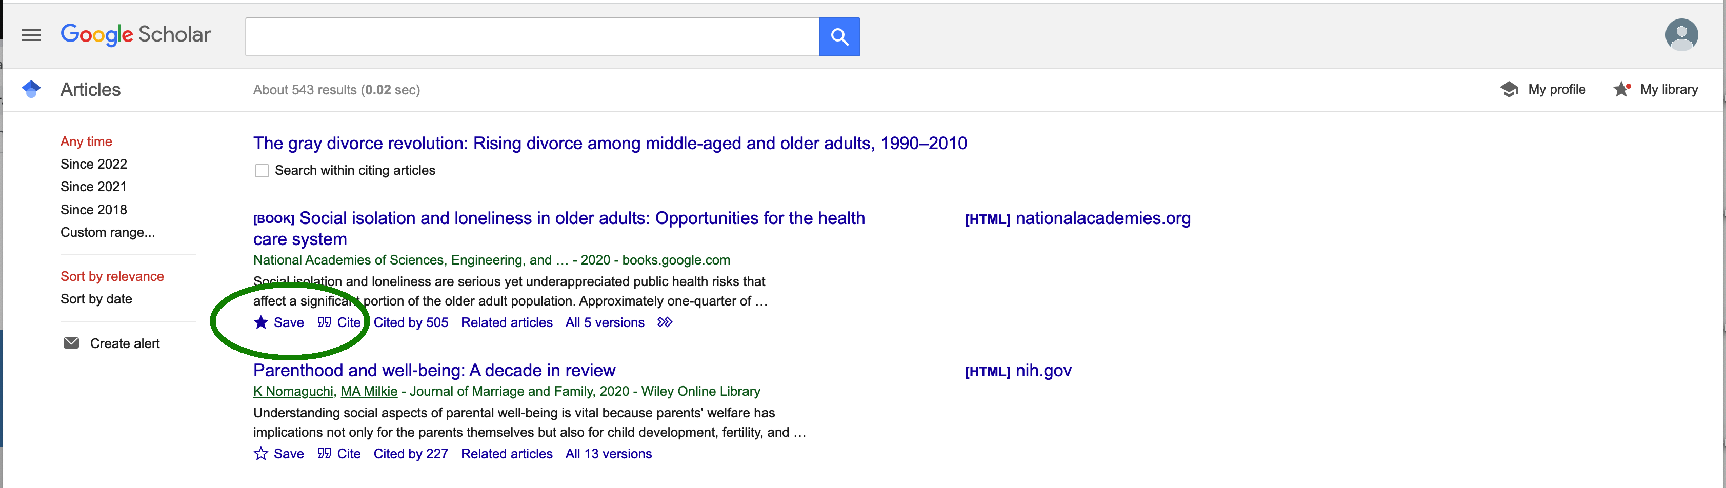Click the quote Cite icon for Social isolation
Image resolution: width=1726 pixels, height=488 pixels.
[x=324, y=322]
